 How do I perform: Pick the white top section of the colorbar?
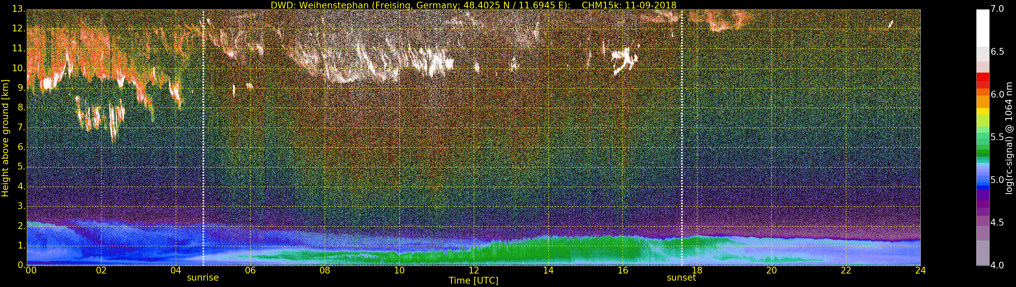pos(982,28)
